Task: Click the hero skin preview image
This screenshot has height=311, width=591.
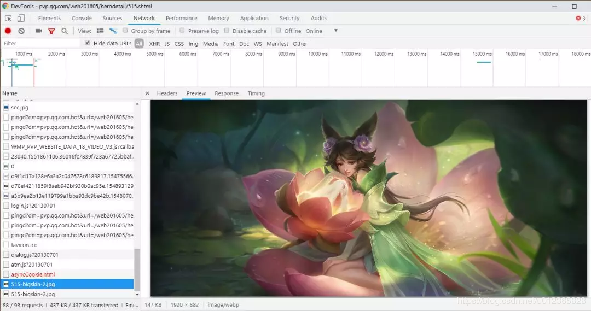Action: [x=369, y=198]
